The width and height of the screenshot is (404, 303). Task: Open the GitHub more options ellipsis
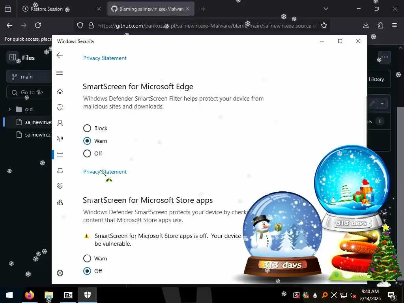pos(384,57)
